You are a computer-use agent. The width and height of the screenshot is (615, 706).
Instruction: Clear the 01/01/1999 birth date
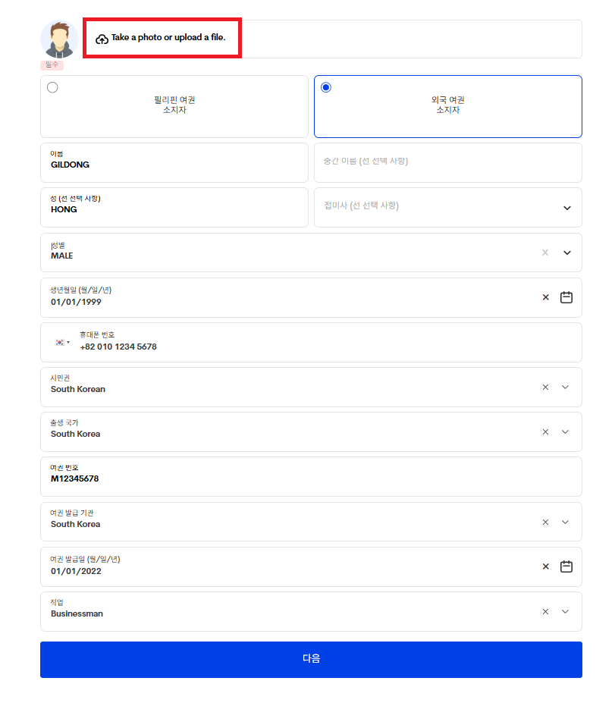[x=546, y=297]
